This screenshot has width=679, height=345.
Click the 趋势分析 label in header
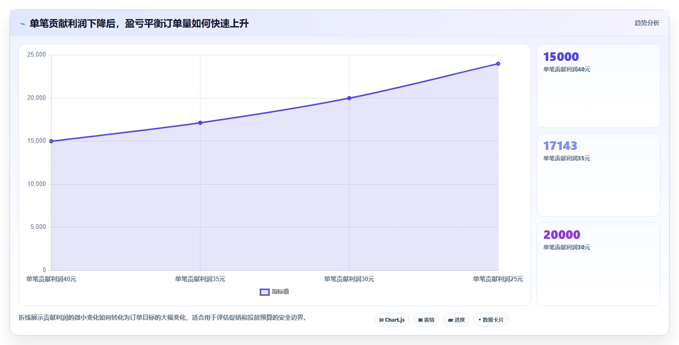point(647,23)
